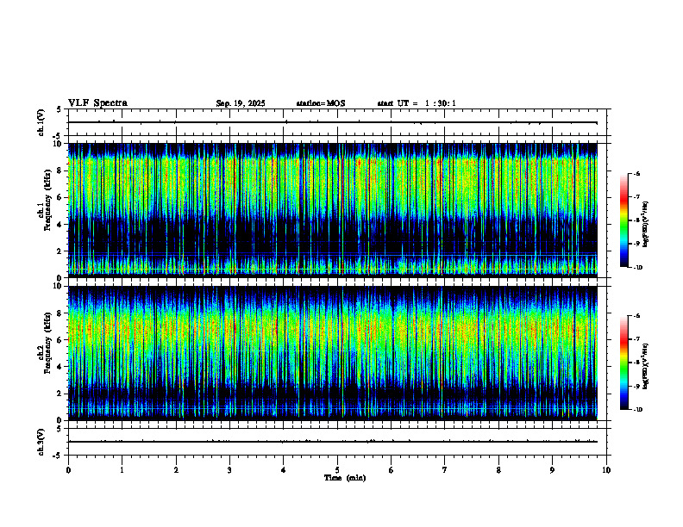Click the ch.1 voltage waveform trace
The height and width of the screenshot is (527, 683).
333,122
